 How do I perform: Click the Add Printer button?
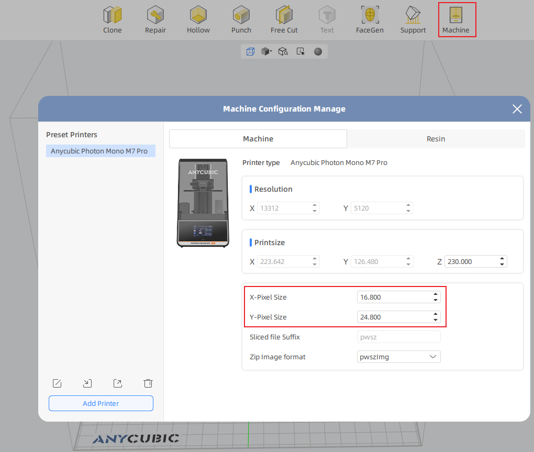(101, 403)
